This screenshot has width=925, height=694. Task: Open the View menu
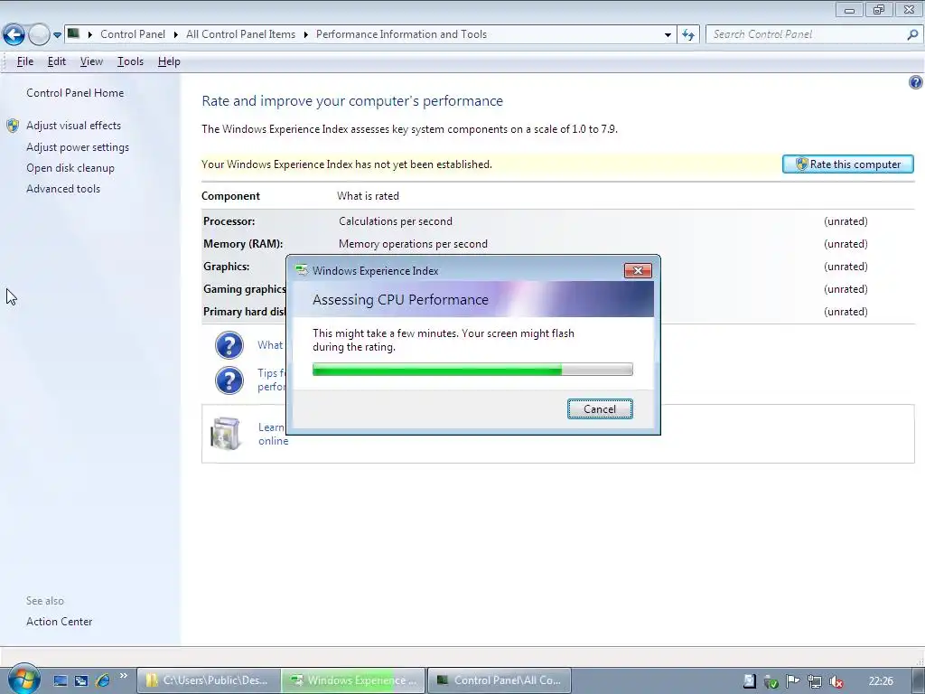click(x=91, y=61)
